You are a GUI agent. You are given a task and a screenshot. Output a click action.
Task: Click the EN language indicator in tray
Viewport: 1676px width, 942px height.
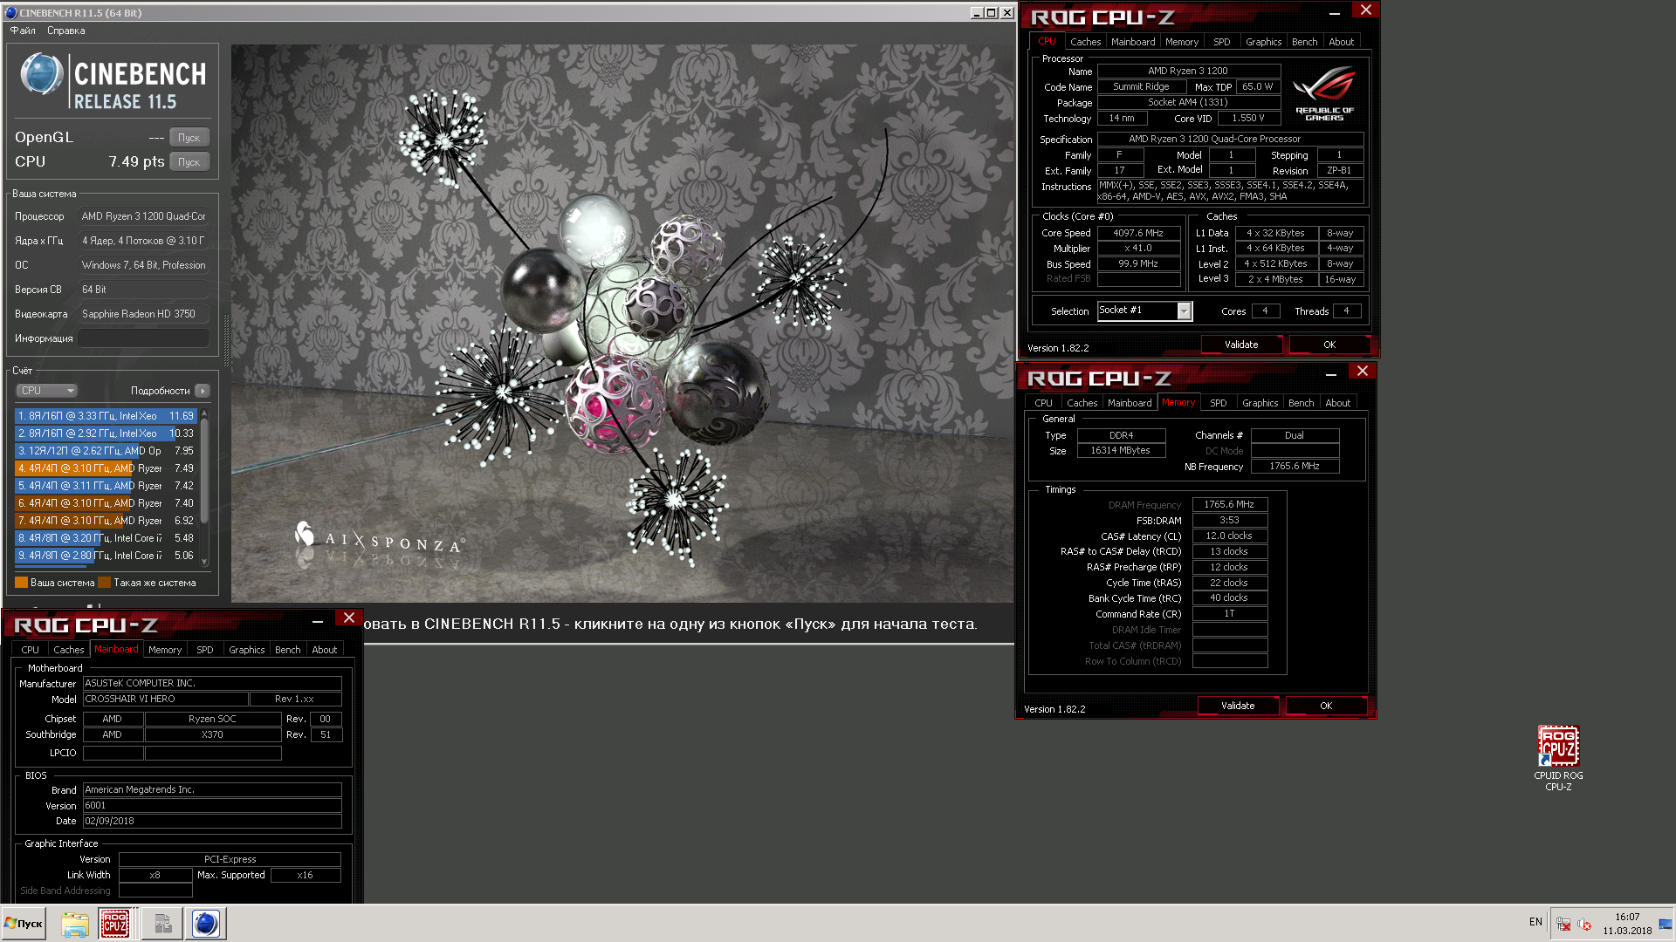(1535, 922)
